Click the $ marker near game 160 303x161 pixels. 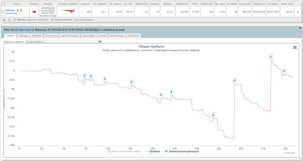click(x=161, y=95)
